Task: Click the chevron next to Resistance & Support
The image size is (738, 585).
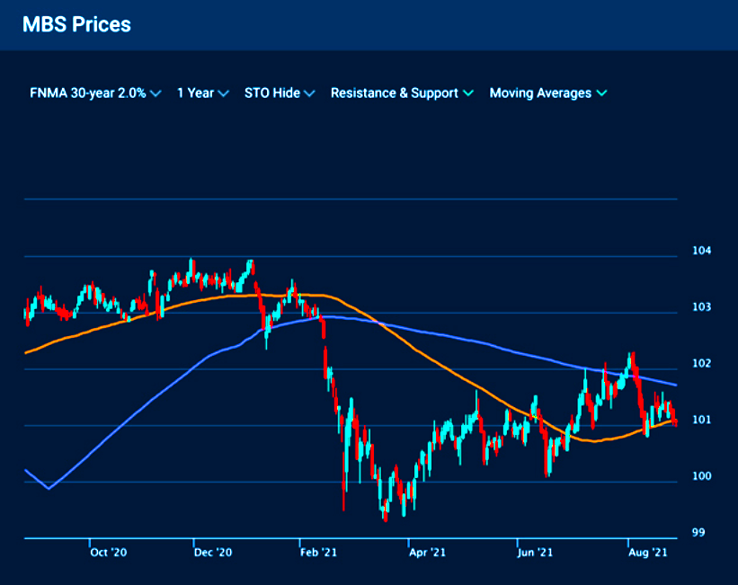Action: point(468,93)
